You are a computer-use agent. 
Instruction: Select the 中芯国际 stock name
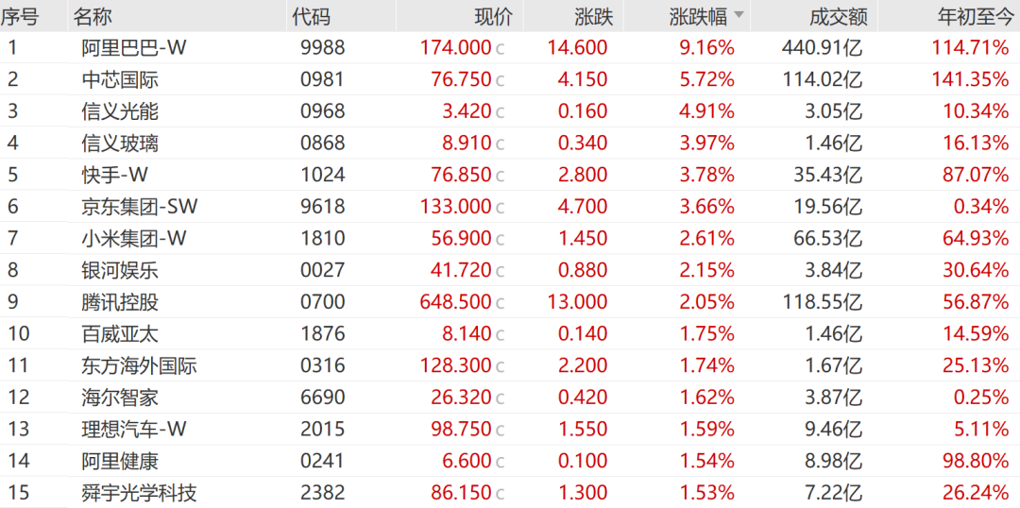click(x=120, y=79)
